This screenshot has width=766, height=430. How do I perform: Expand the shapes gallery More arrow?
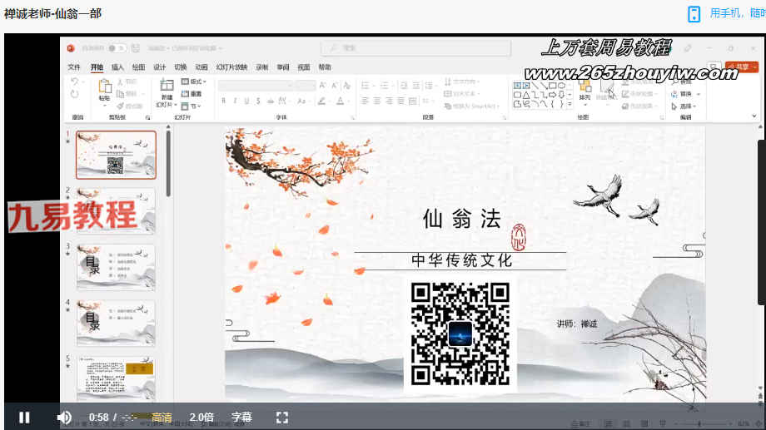tap(570, 104)
